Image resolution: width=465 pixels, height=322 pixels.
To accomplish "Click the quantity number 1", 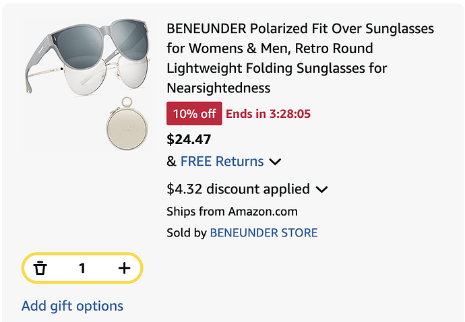I will 82,268.
